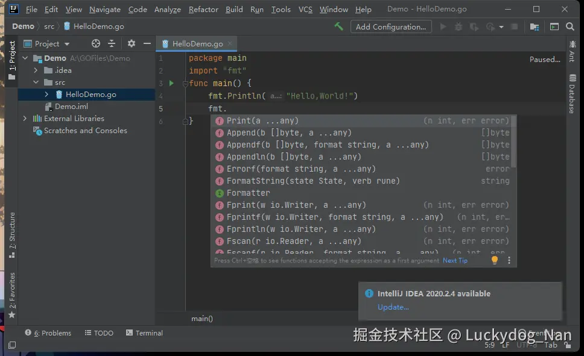Select Formatter completion suggestion
Viewport: 584px width, 356px height.
[x=362, y=193]
